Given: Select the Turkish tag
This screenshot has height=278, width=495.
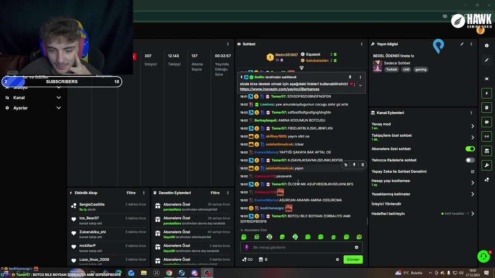Looking at the screenshot, I should [x=391, y=69].
